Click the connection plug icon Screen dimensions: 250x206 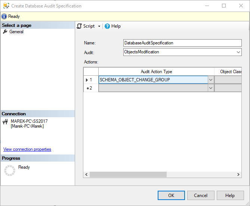tap(5, 122)
